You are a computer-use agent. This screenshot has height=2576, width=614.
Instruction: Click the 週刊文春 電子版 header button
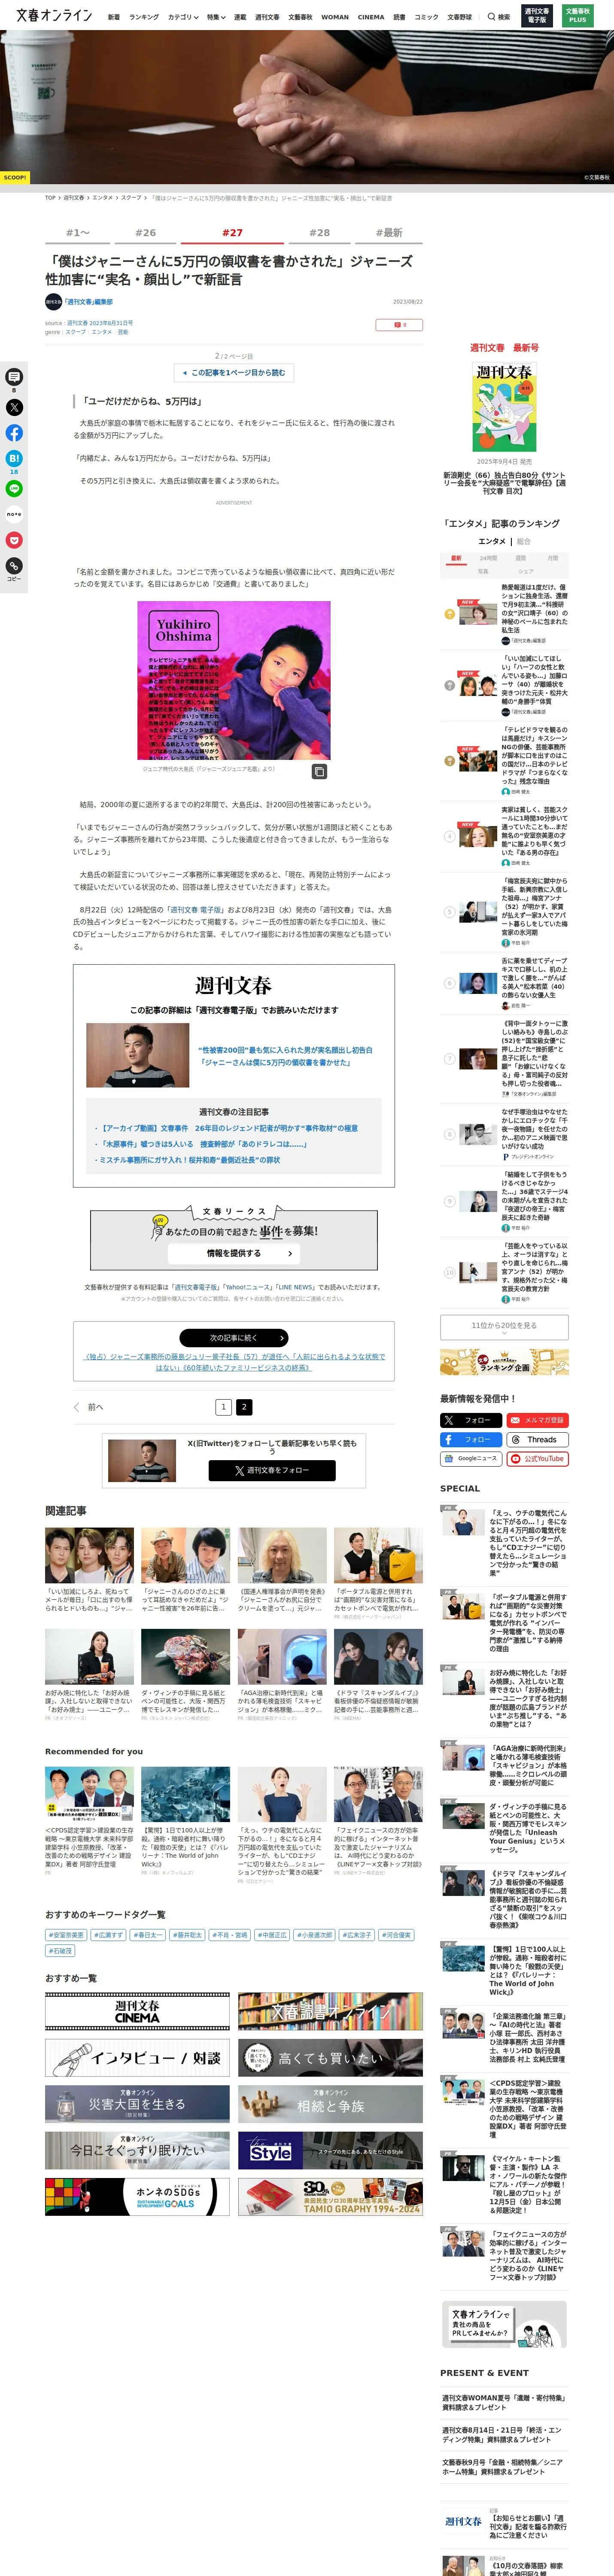click(537, 16)
